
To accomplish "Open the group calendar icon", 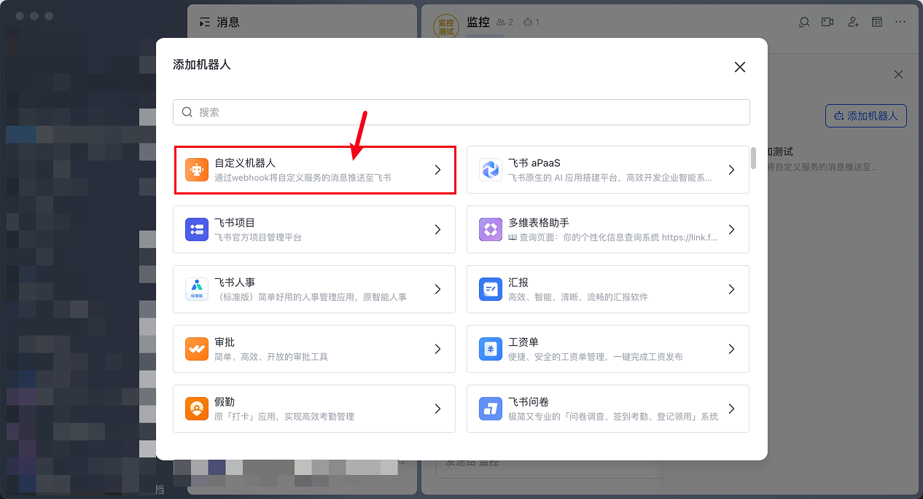I will tap(876, 22).
